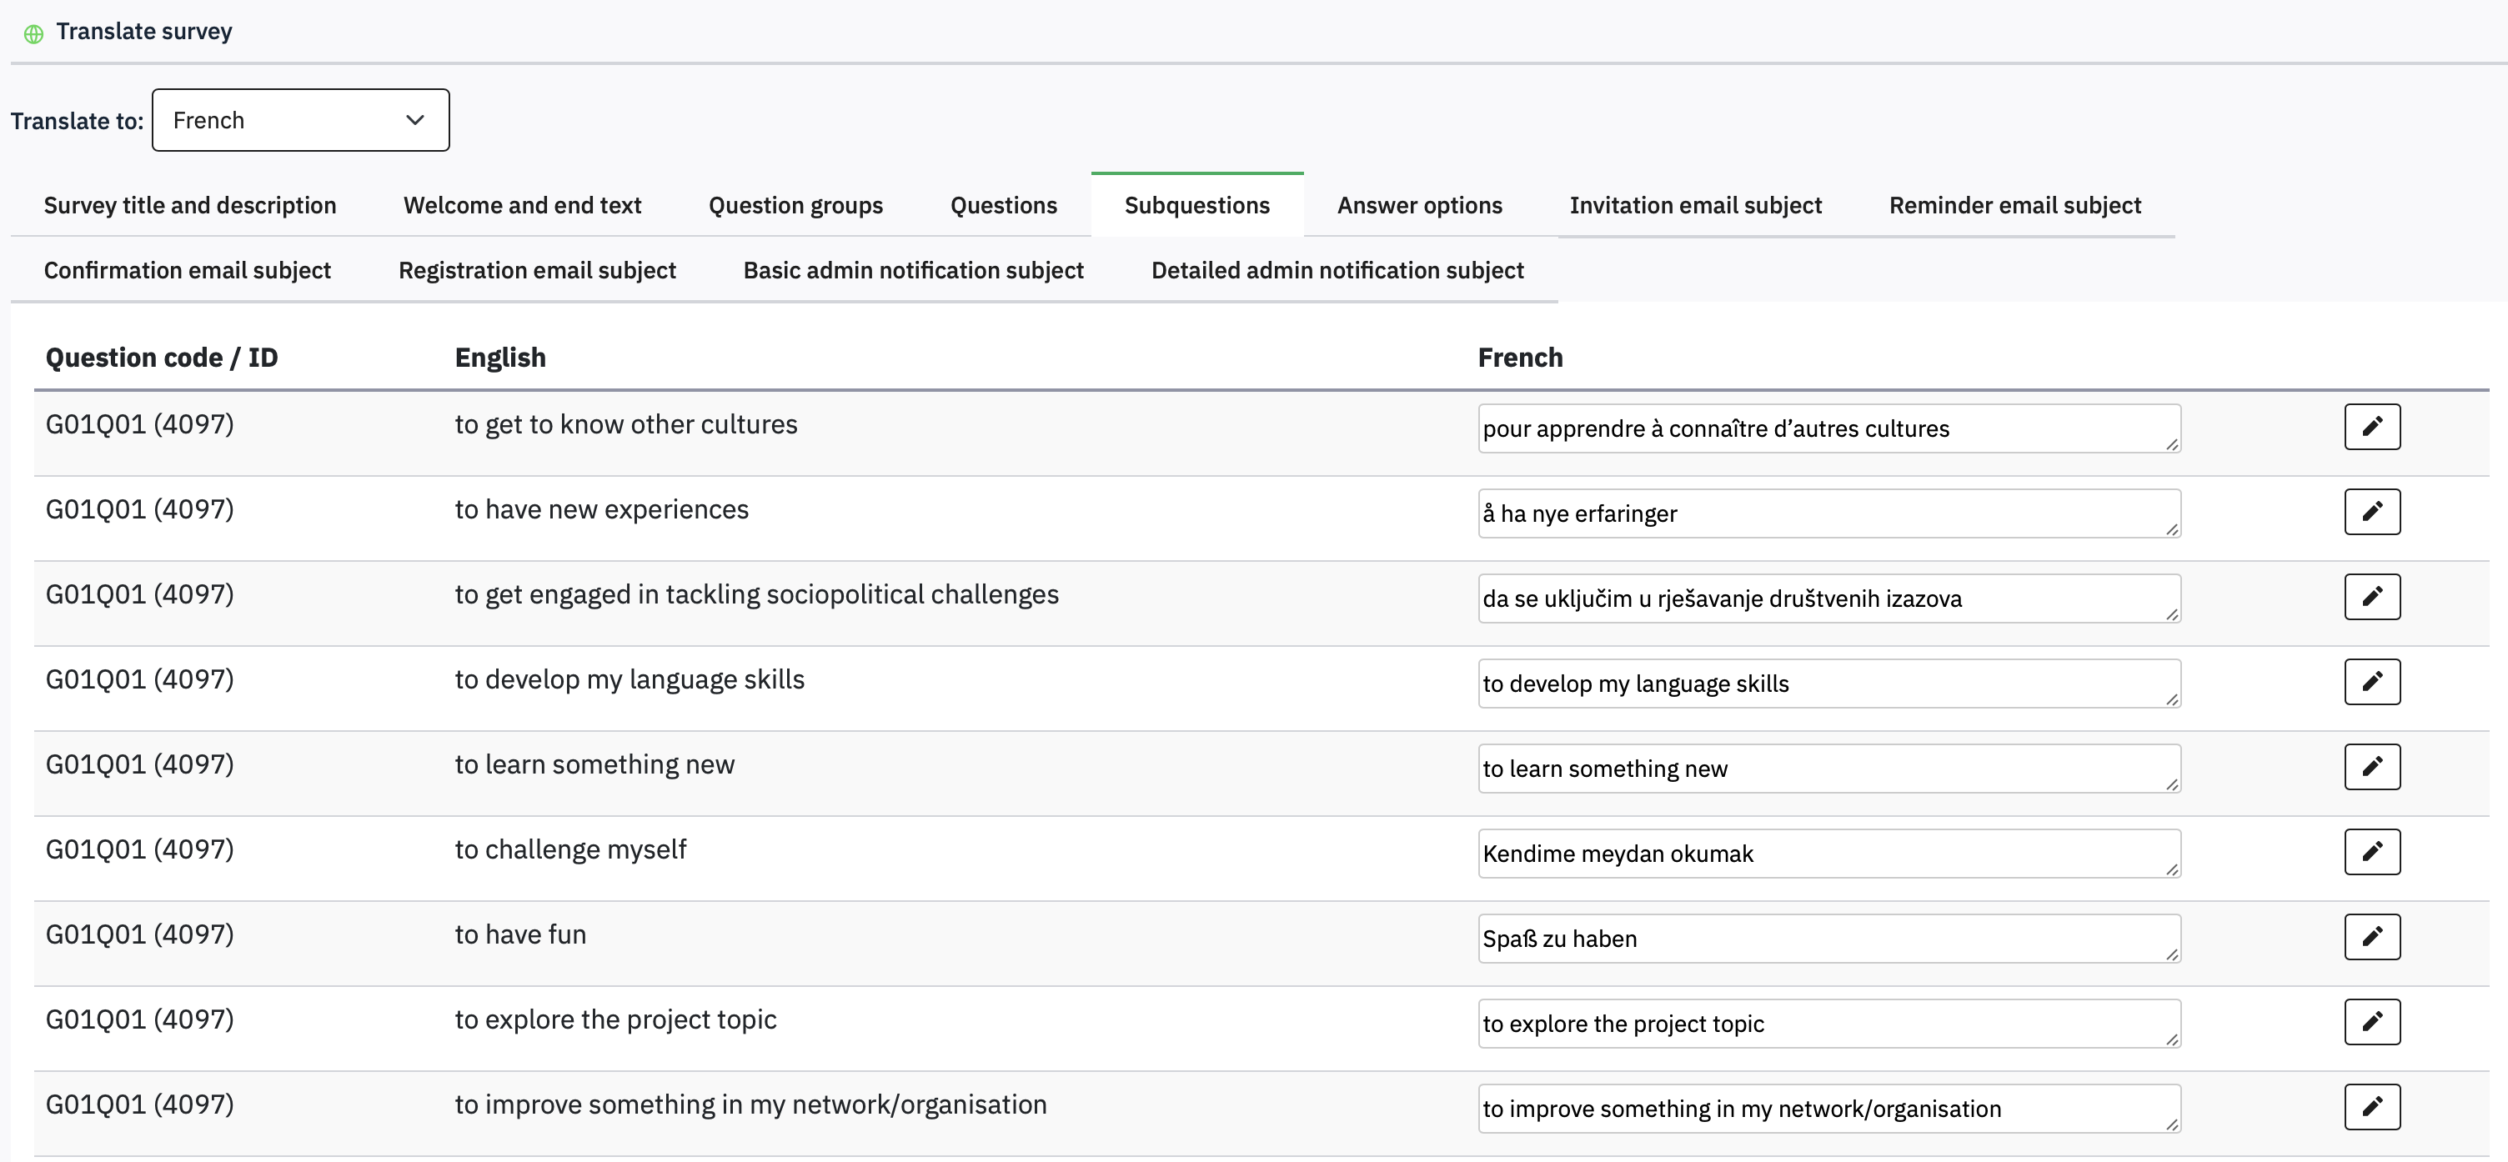2508x1162 pixels.
Task: Open Registration email subject tab
Action: (x=536, y=271)
